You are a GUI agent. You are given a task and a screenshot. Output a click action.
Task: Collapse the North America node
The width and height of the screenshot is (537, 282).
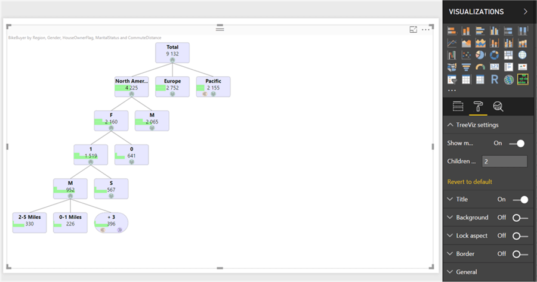click(x=131, y=94)
